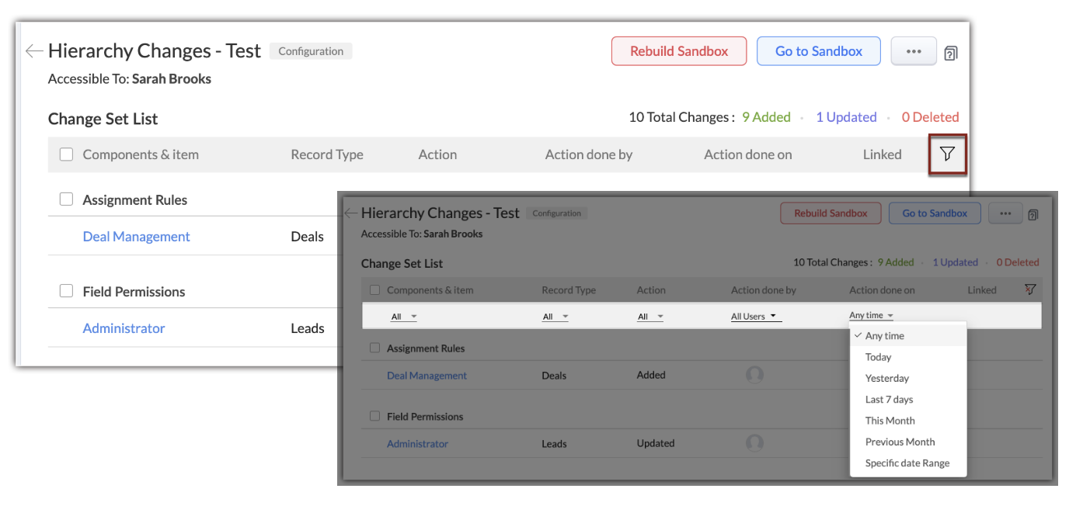Click the user avatar in the Deal Management row
Screen dimensions: 1083x506
click(754, 375)
